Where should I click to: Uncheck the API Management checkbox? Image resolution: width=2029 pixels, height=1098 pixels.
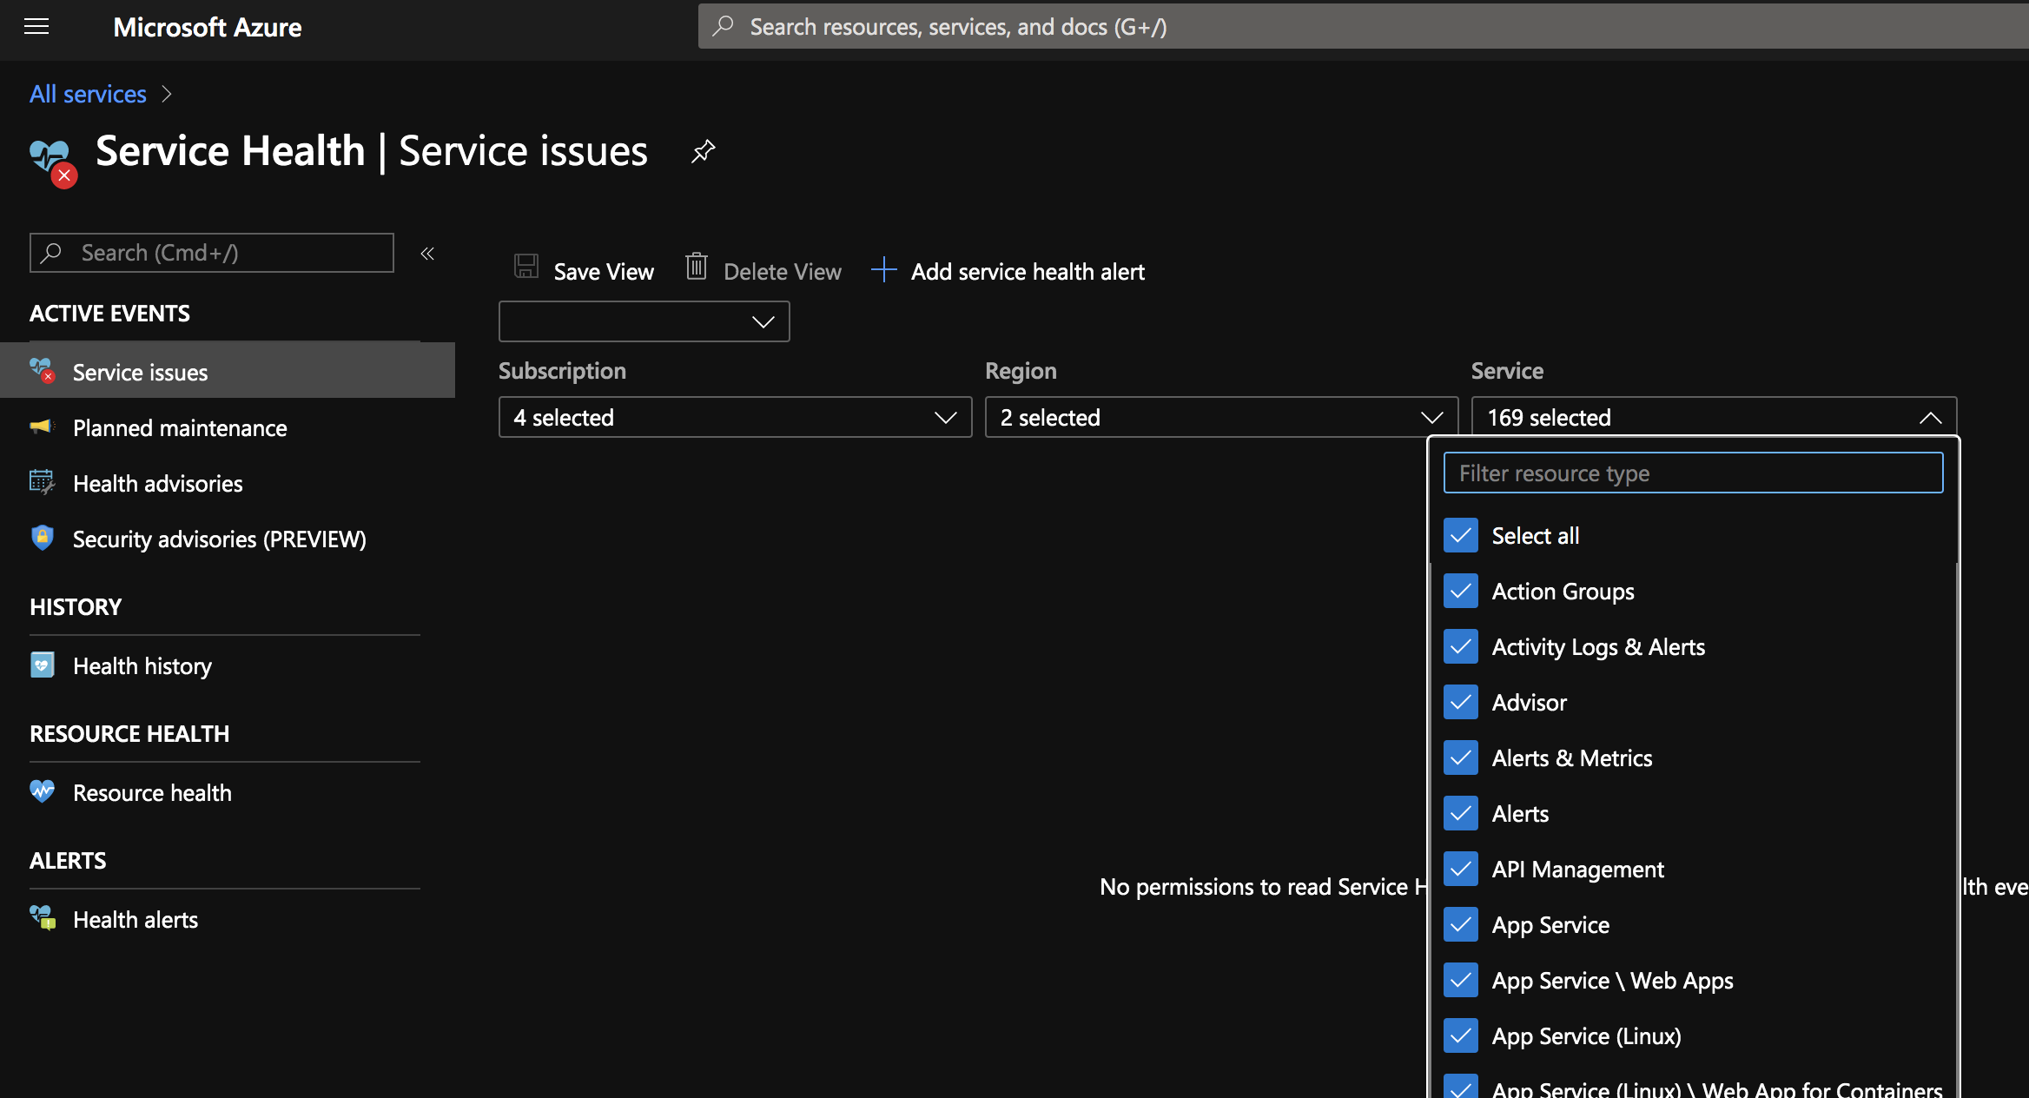click(x=1461, y=869)
